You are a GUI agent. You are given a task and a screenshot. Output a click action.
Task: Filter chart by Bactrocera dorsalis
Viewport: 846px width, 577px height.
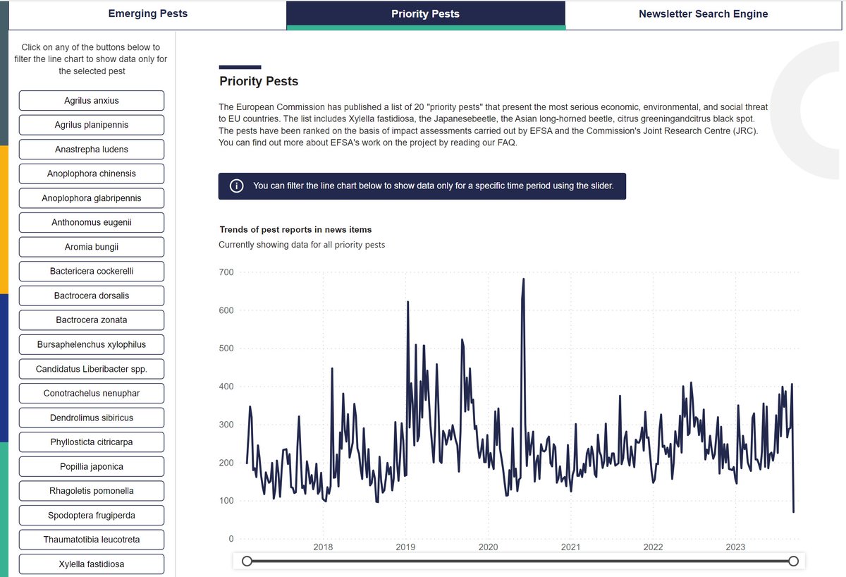point(92,296)
